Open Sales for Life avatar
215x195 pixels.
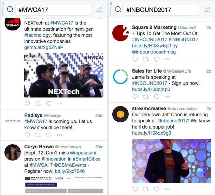(120, 77)
